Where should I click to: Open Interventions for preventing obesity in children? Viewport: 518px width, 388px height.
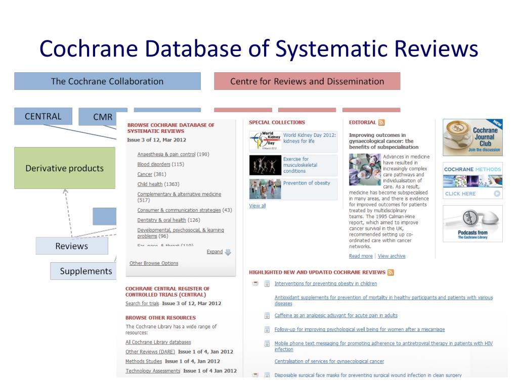coord(326,284)
